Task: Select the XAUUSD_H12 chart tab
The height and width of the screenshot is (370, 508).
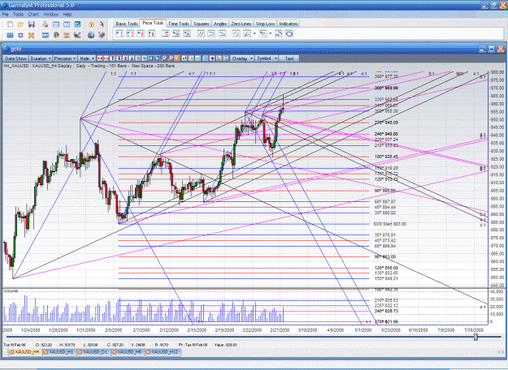Action: (x=163, y=352)
